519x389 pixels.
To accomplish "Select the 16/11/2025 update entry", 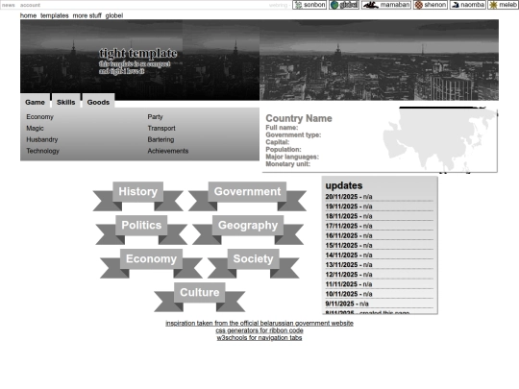I will (380, 236).
